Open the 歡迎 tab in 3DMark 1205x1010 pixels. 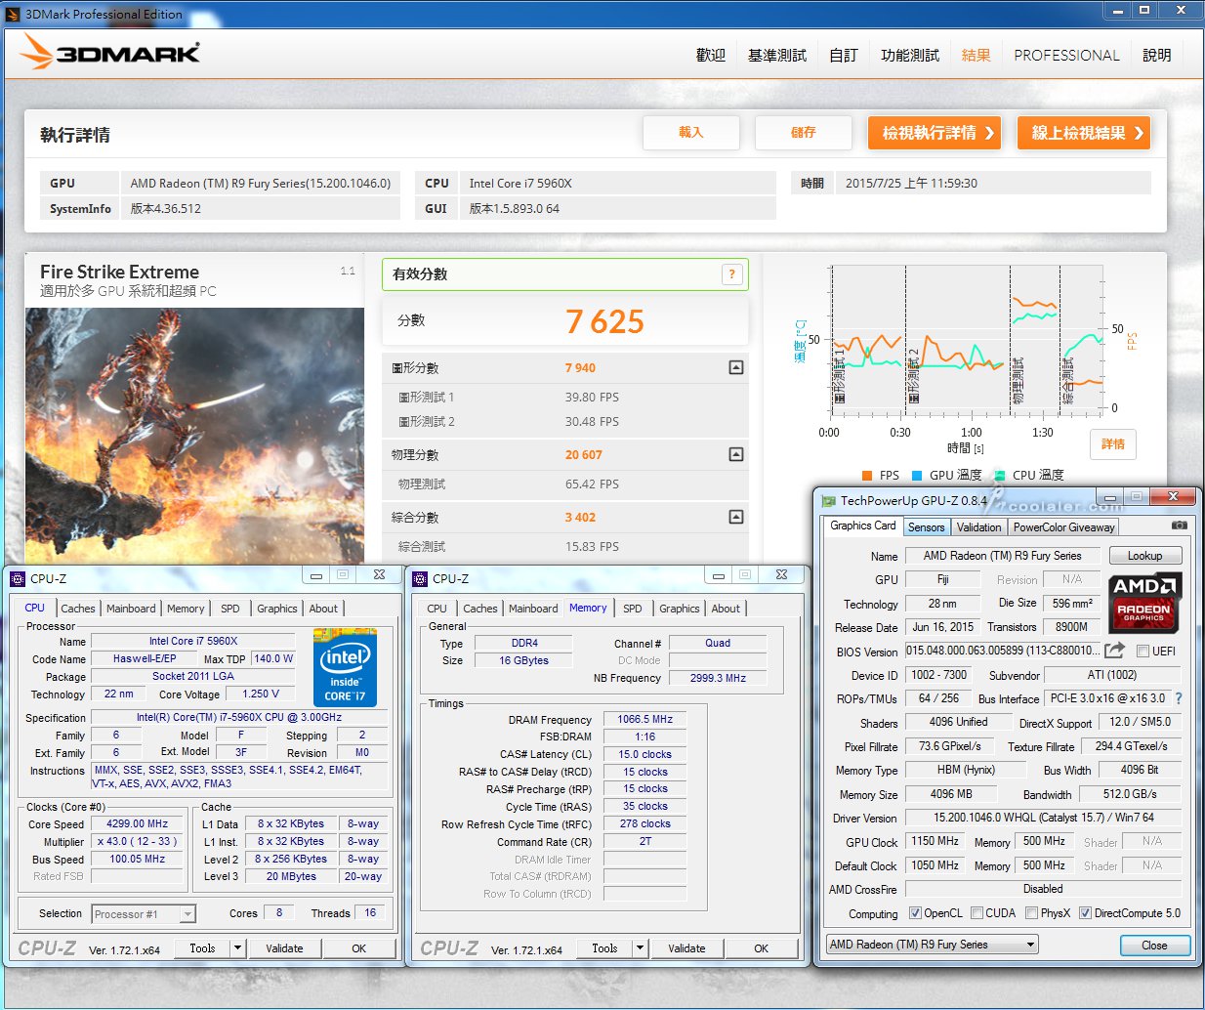tap(710, 56)
